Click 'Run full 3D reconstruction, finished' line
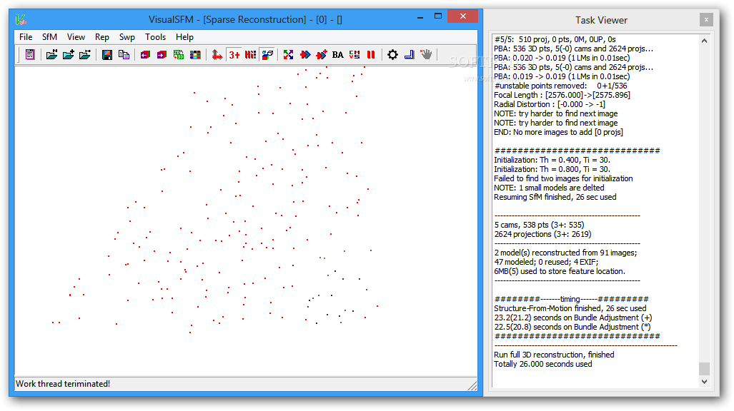This screenshot has width=734, height=411. [x=554, y=355]
